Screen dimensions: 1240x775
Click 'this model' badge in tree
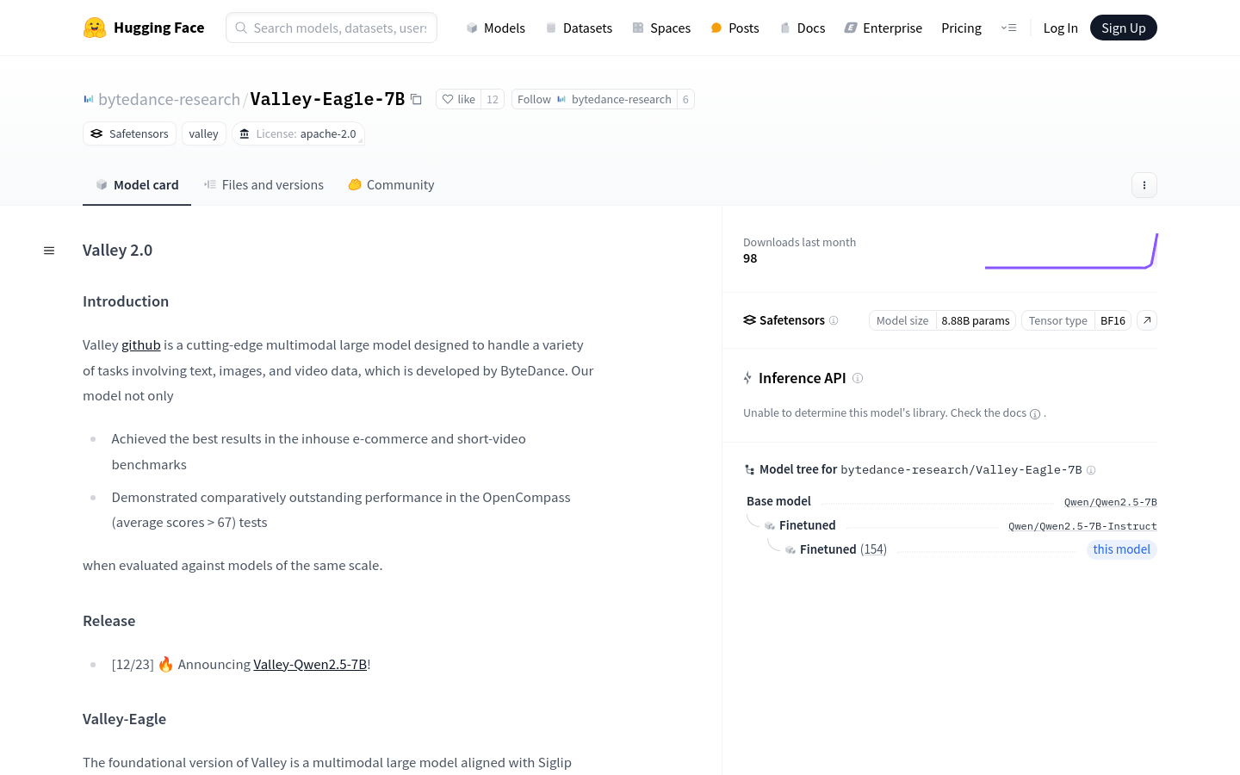1121,549
